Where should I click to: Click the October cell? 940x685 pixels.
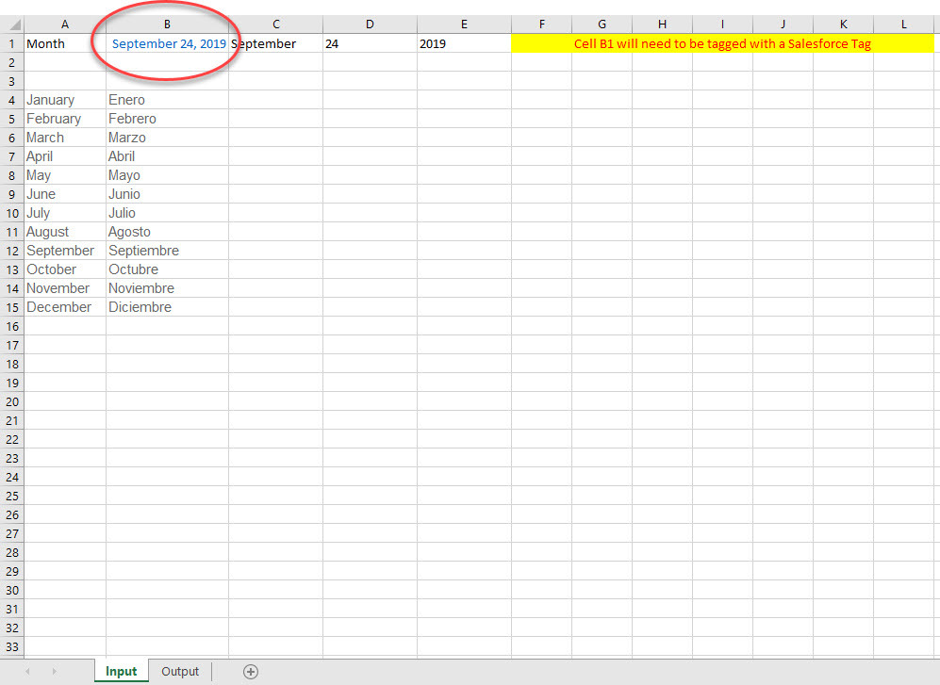click(65, 269)
